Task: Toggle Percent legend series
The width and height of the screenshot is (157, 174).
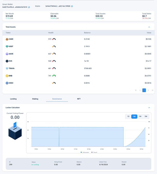Action: coord(94,152)
